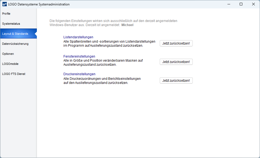
Task: Click the LOGO gear app icon in title bar
Action: coord(5,4)
